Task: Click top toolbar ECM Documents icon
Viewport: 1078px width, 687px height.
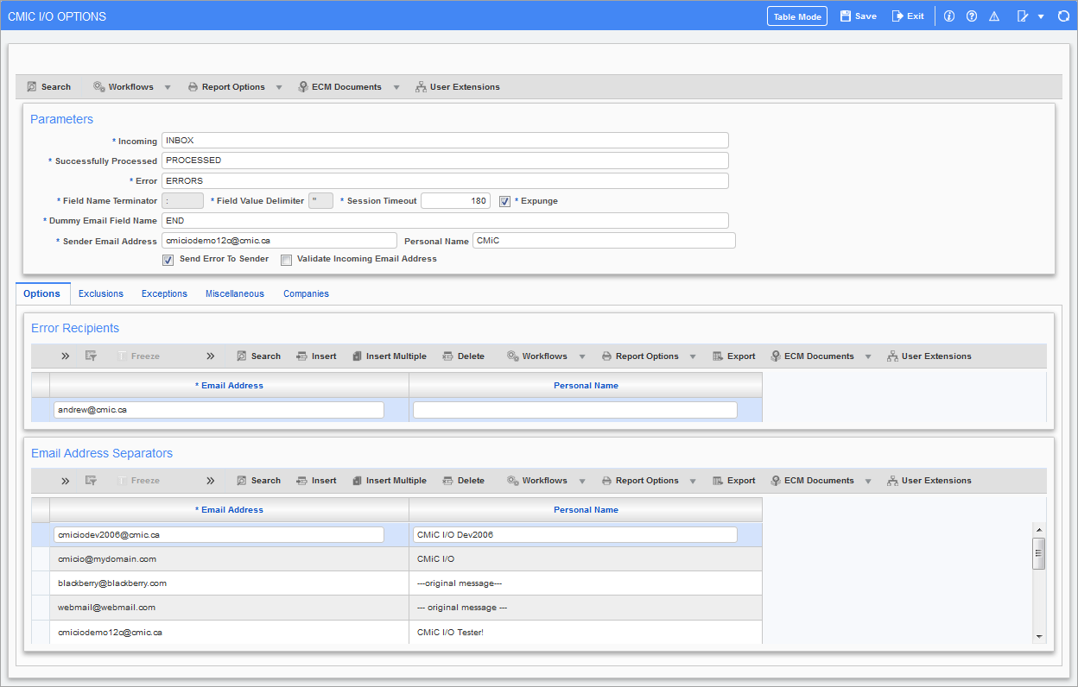Action: pyautogui.click(x=303, y=87)
